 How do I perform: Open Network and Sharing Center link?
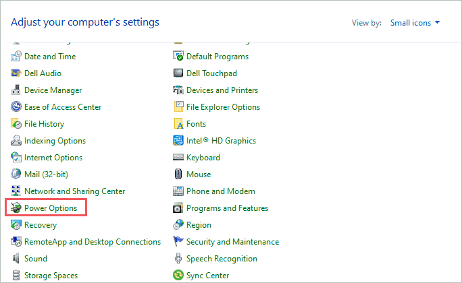click(x=74, y=191)
